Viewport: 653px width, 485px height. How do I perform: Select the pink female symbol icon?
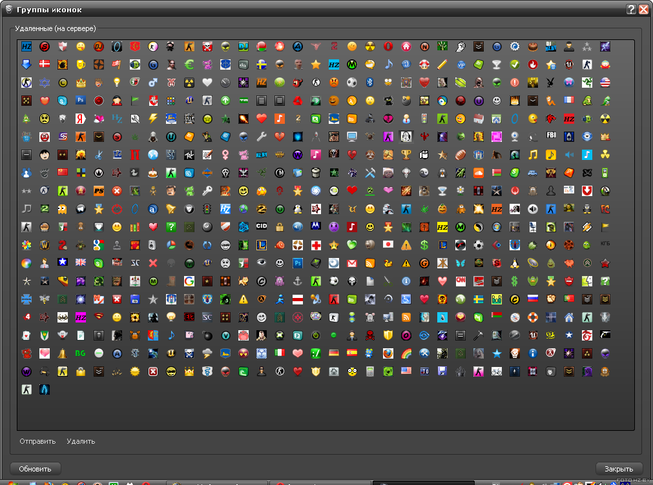click(225, 155)
